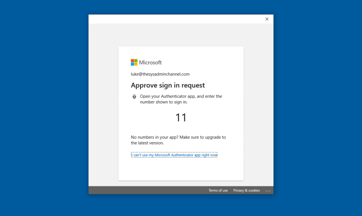This screenshot has height=216, width=362.
Task: Close the sign-in dialog window
Action: (x=267, y=19)
